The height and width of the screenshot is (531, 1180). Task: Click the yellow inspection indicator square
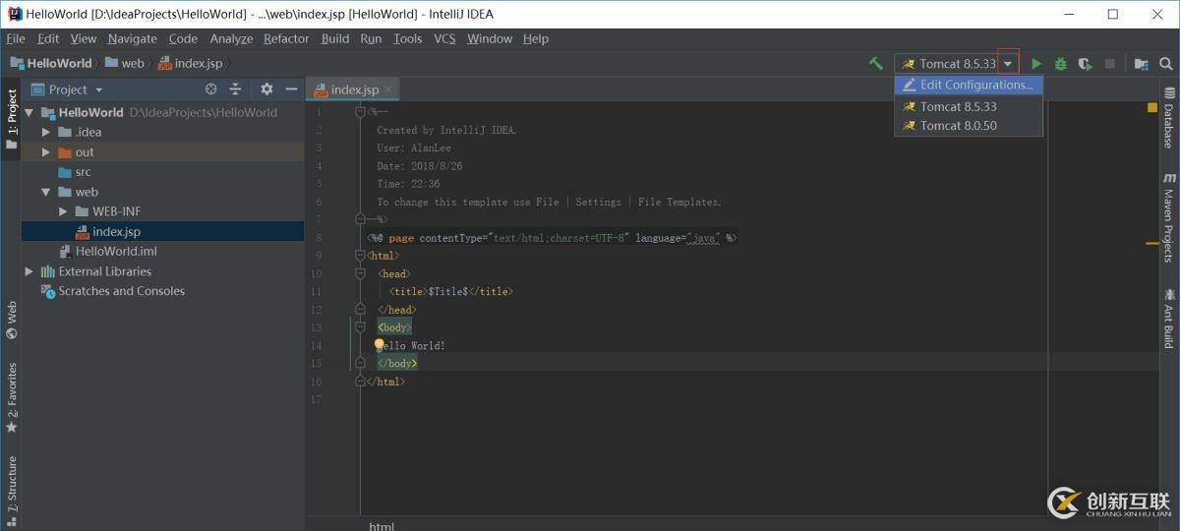tap(1152, 107)
